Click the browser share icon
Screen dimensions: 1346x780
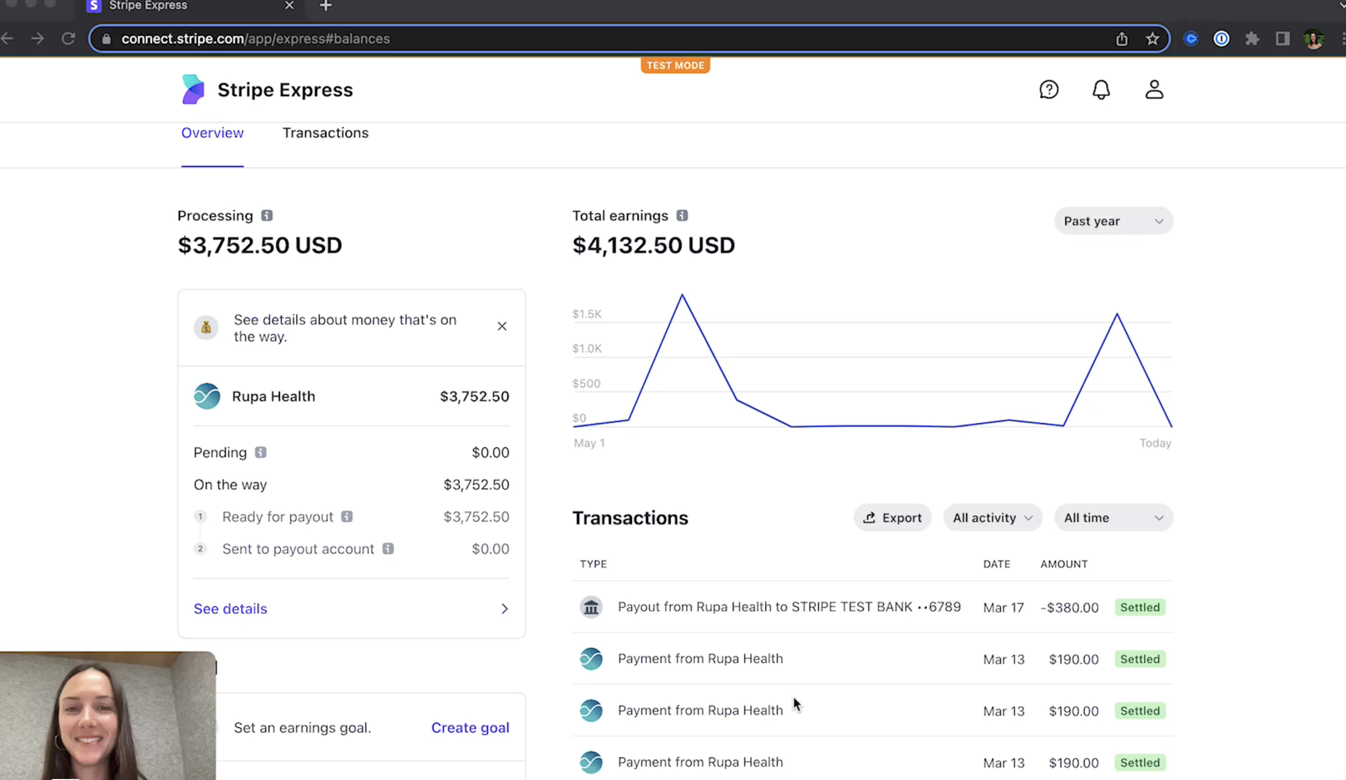pos(1122,38)
